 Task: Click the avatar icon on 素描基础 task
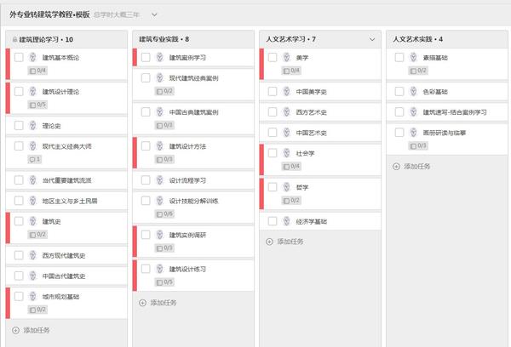pos(413,57)
